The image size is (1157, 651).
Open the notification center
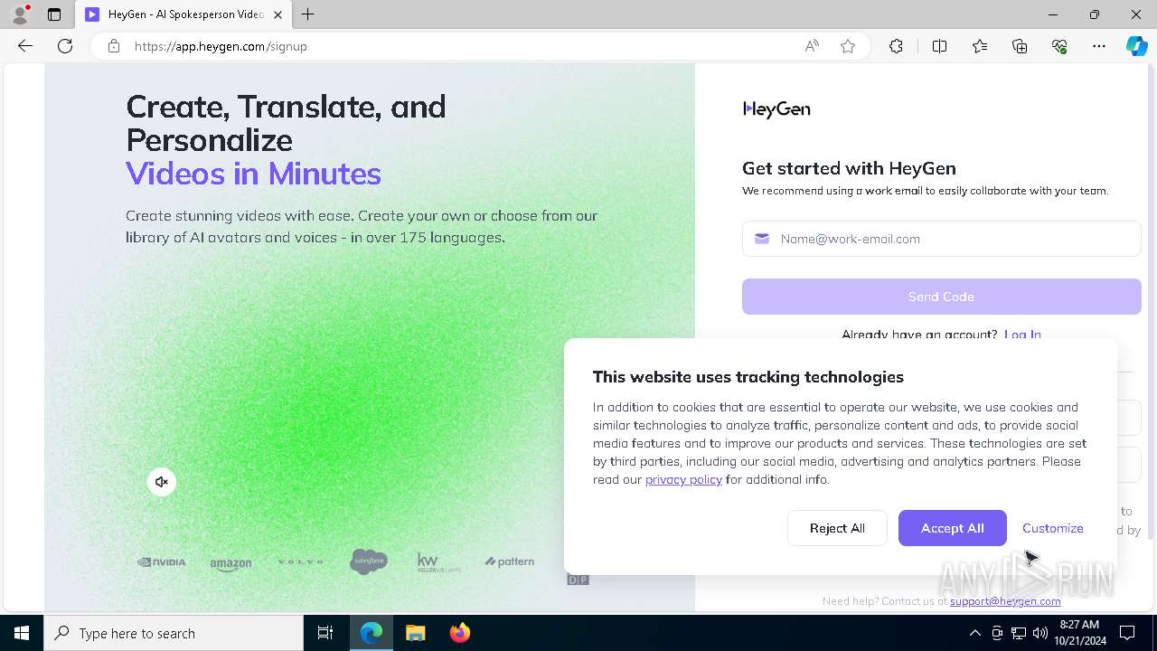tap(1127, 633)
